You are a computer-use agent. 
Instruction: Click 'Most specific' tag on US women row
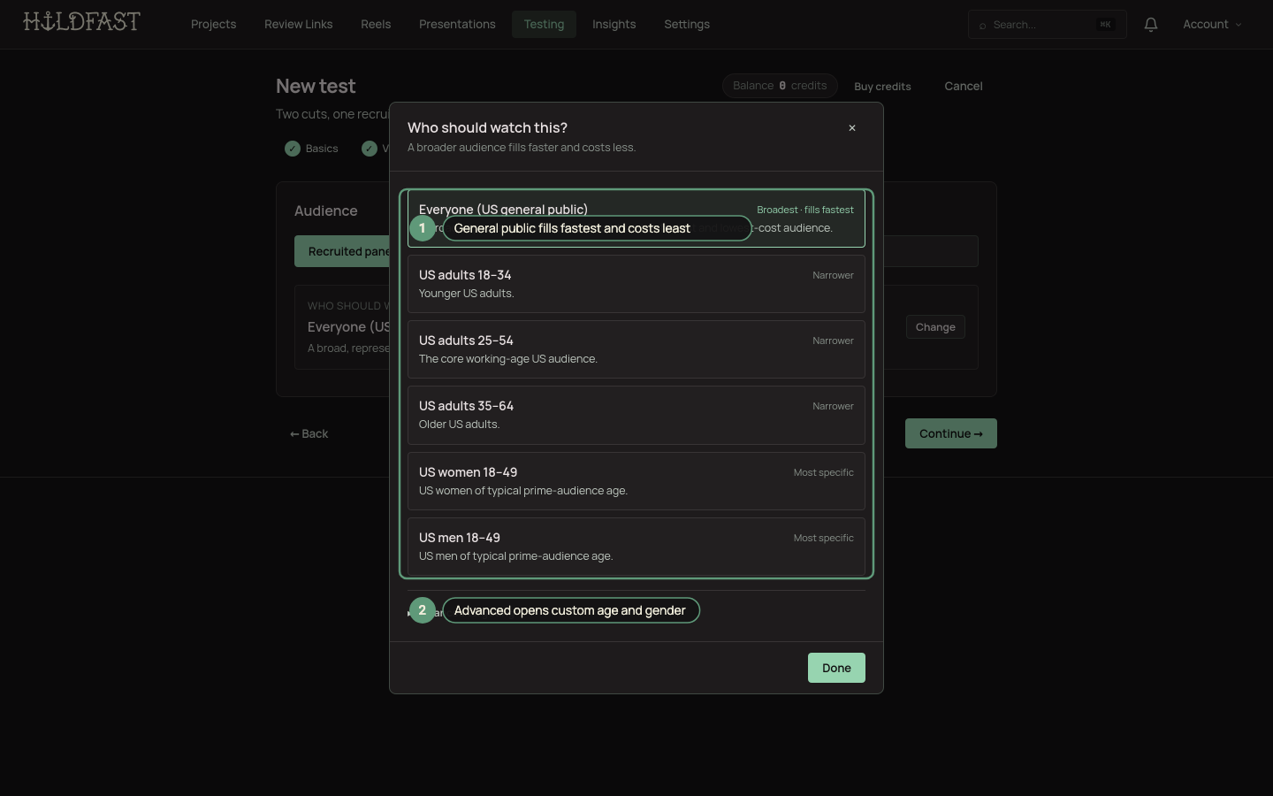point(824,472)
